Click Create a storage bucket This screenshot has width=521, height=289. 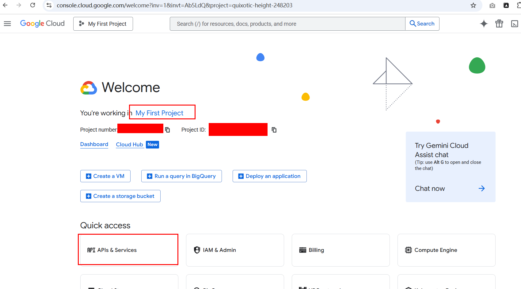pos(120,196)
